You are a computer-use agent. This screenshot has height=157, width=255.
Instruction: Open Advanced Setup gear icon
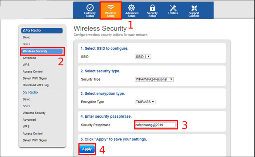click(131, 8)
